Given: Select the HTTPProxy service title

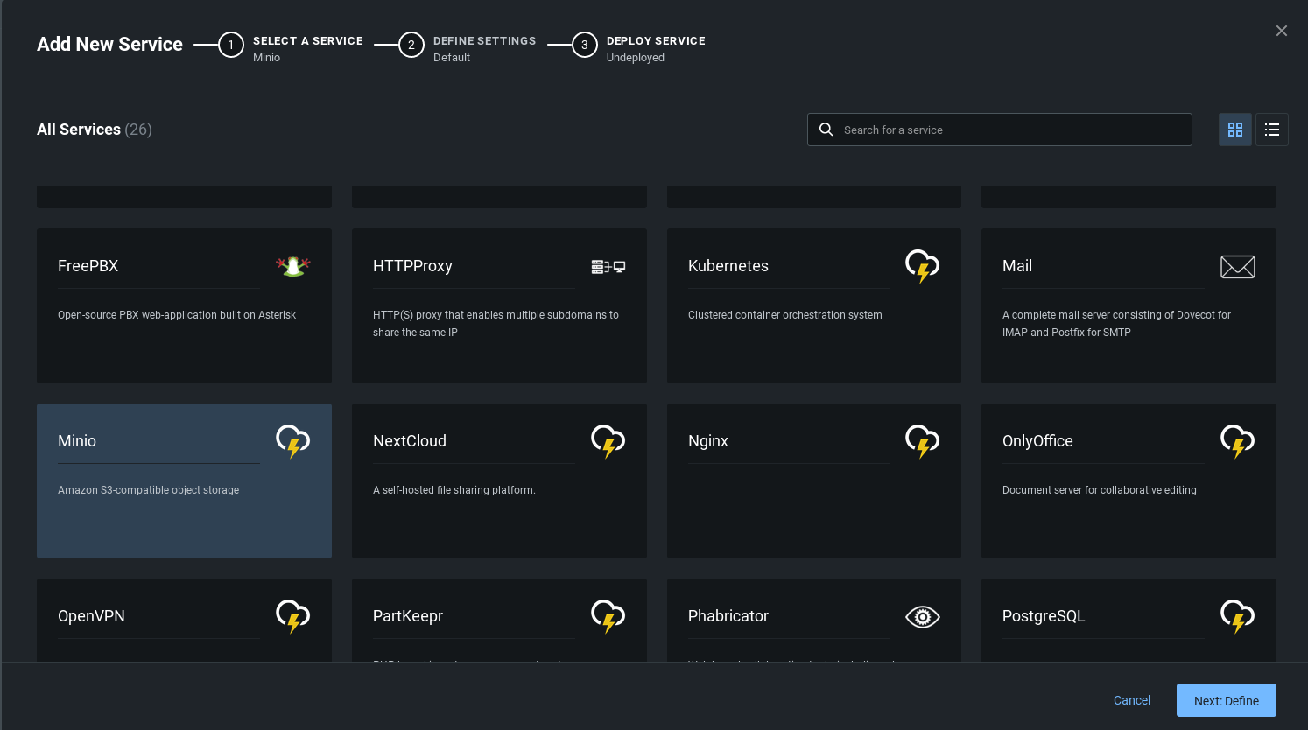Looking at the screenshot, I should (x=412, y=266).
